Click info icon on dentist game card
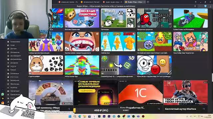 pyautogui.click(x=97, y=34)
